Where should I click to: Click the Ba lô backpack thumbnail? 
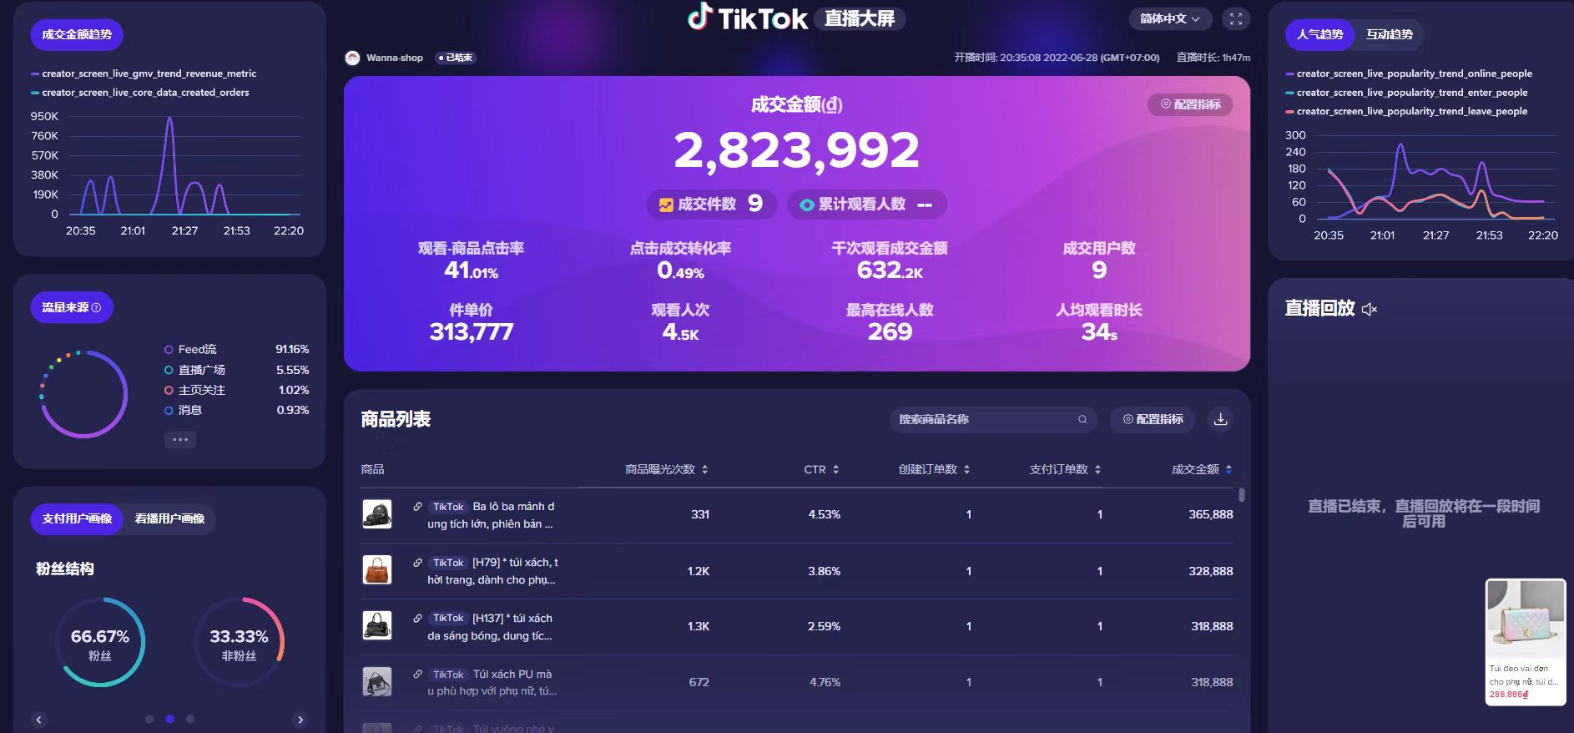pyautogui.click(x=377, y=514)
